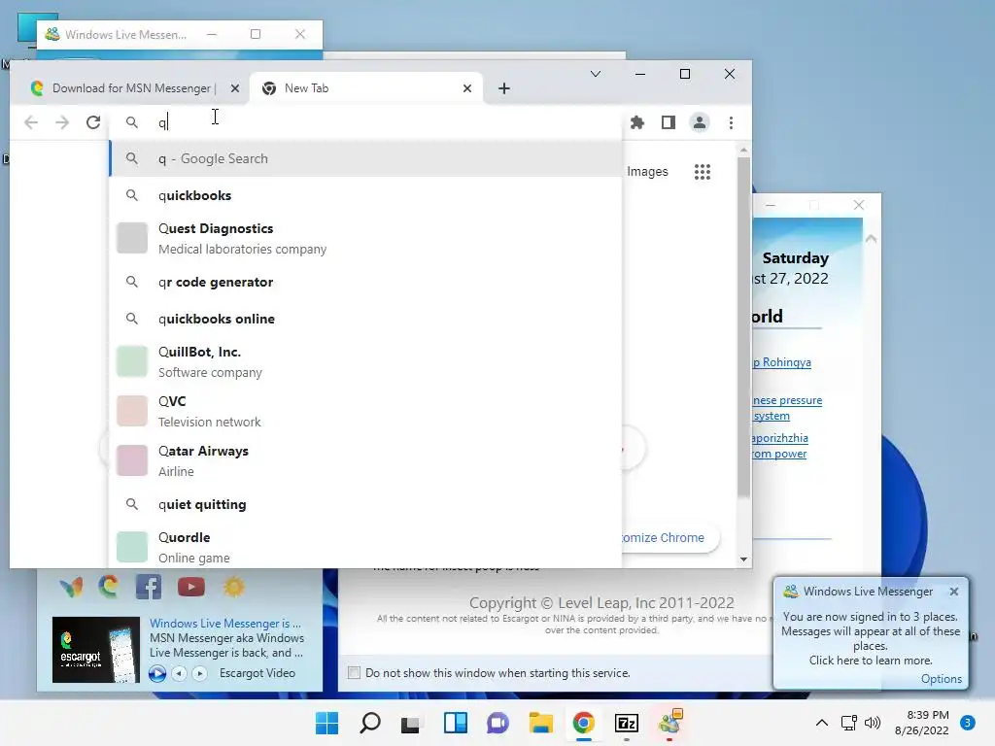Close the New Tab tab
The width and height of the screenshot is (995, 746).
coord(467,88)
